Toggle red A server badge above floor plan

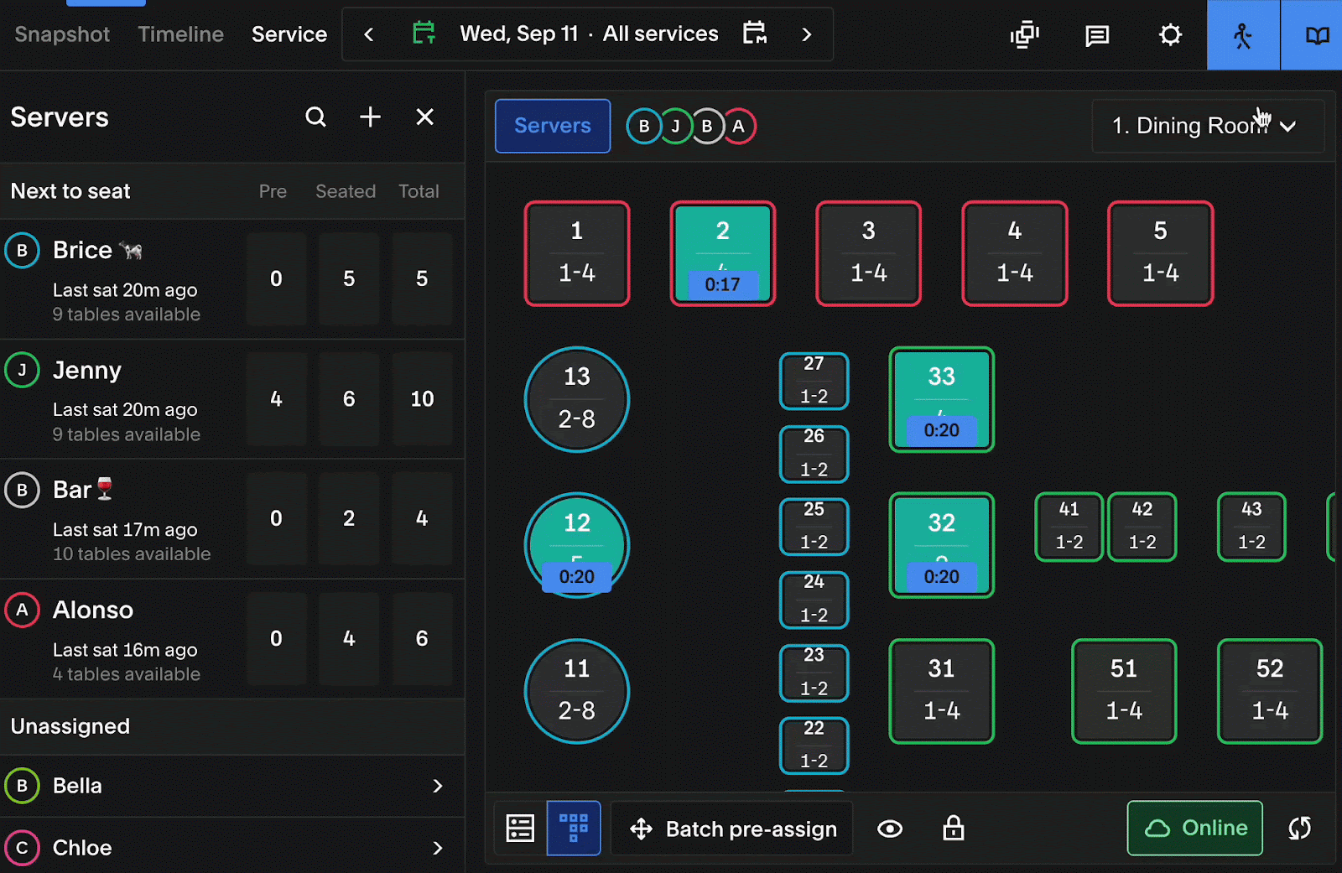tap(739, 127)
